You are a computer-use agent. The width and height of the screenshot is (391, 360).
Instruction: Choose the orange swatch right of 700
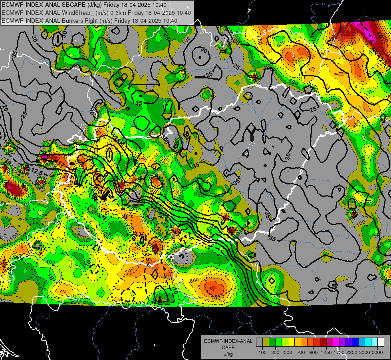[304, 342]
